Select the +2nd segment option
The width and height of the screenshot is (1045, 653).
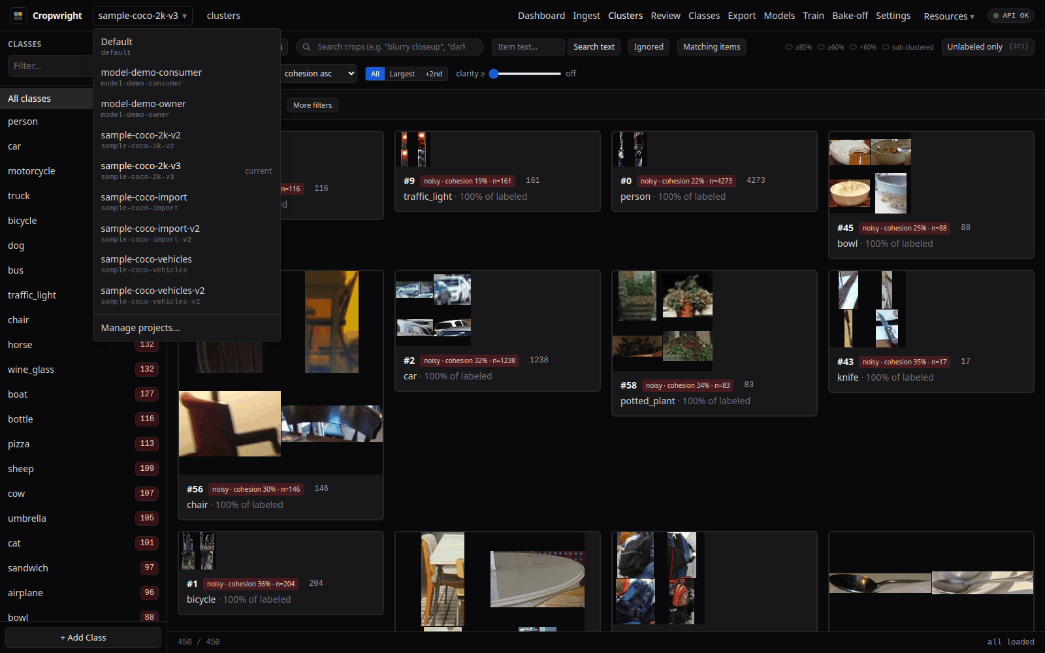coord(434,74)
